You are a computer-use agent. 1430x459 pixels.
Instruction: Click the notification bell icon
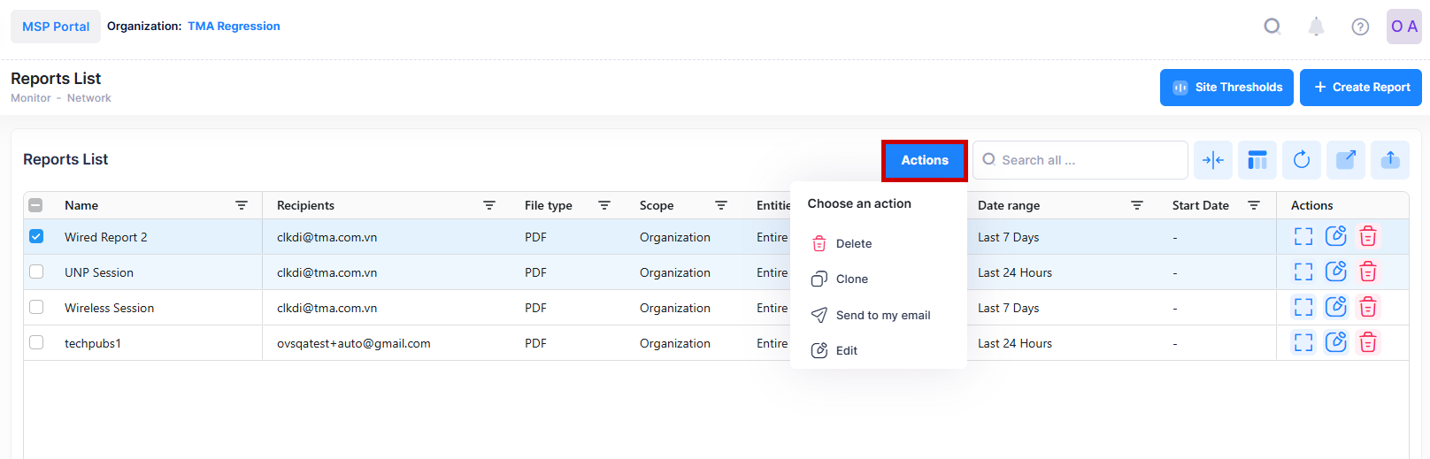point(1316,27)
